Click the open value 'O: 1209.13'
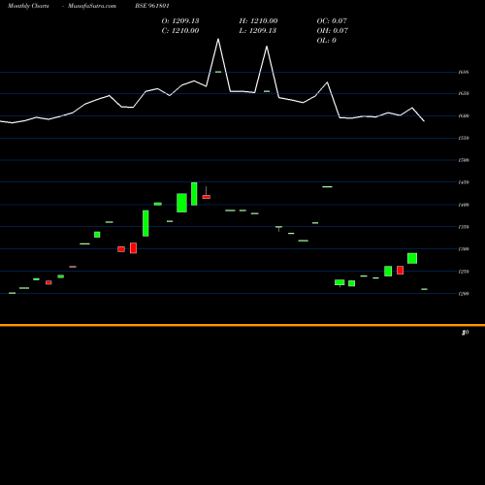 (x=180, y=21)
